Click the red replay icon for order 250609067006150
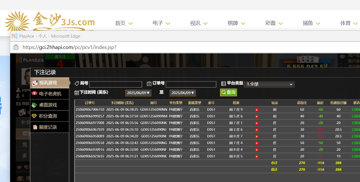This screenshot has width=360, height=182. [x=257, y=110]
